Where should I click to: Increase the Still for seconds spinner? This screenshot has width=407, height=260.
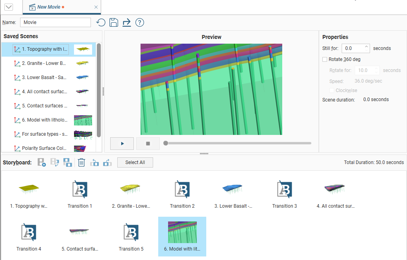point(366,46)
